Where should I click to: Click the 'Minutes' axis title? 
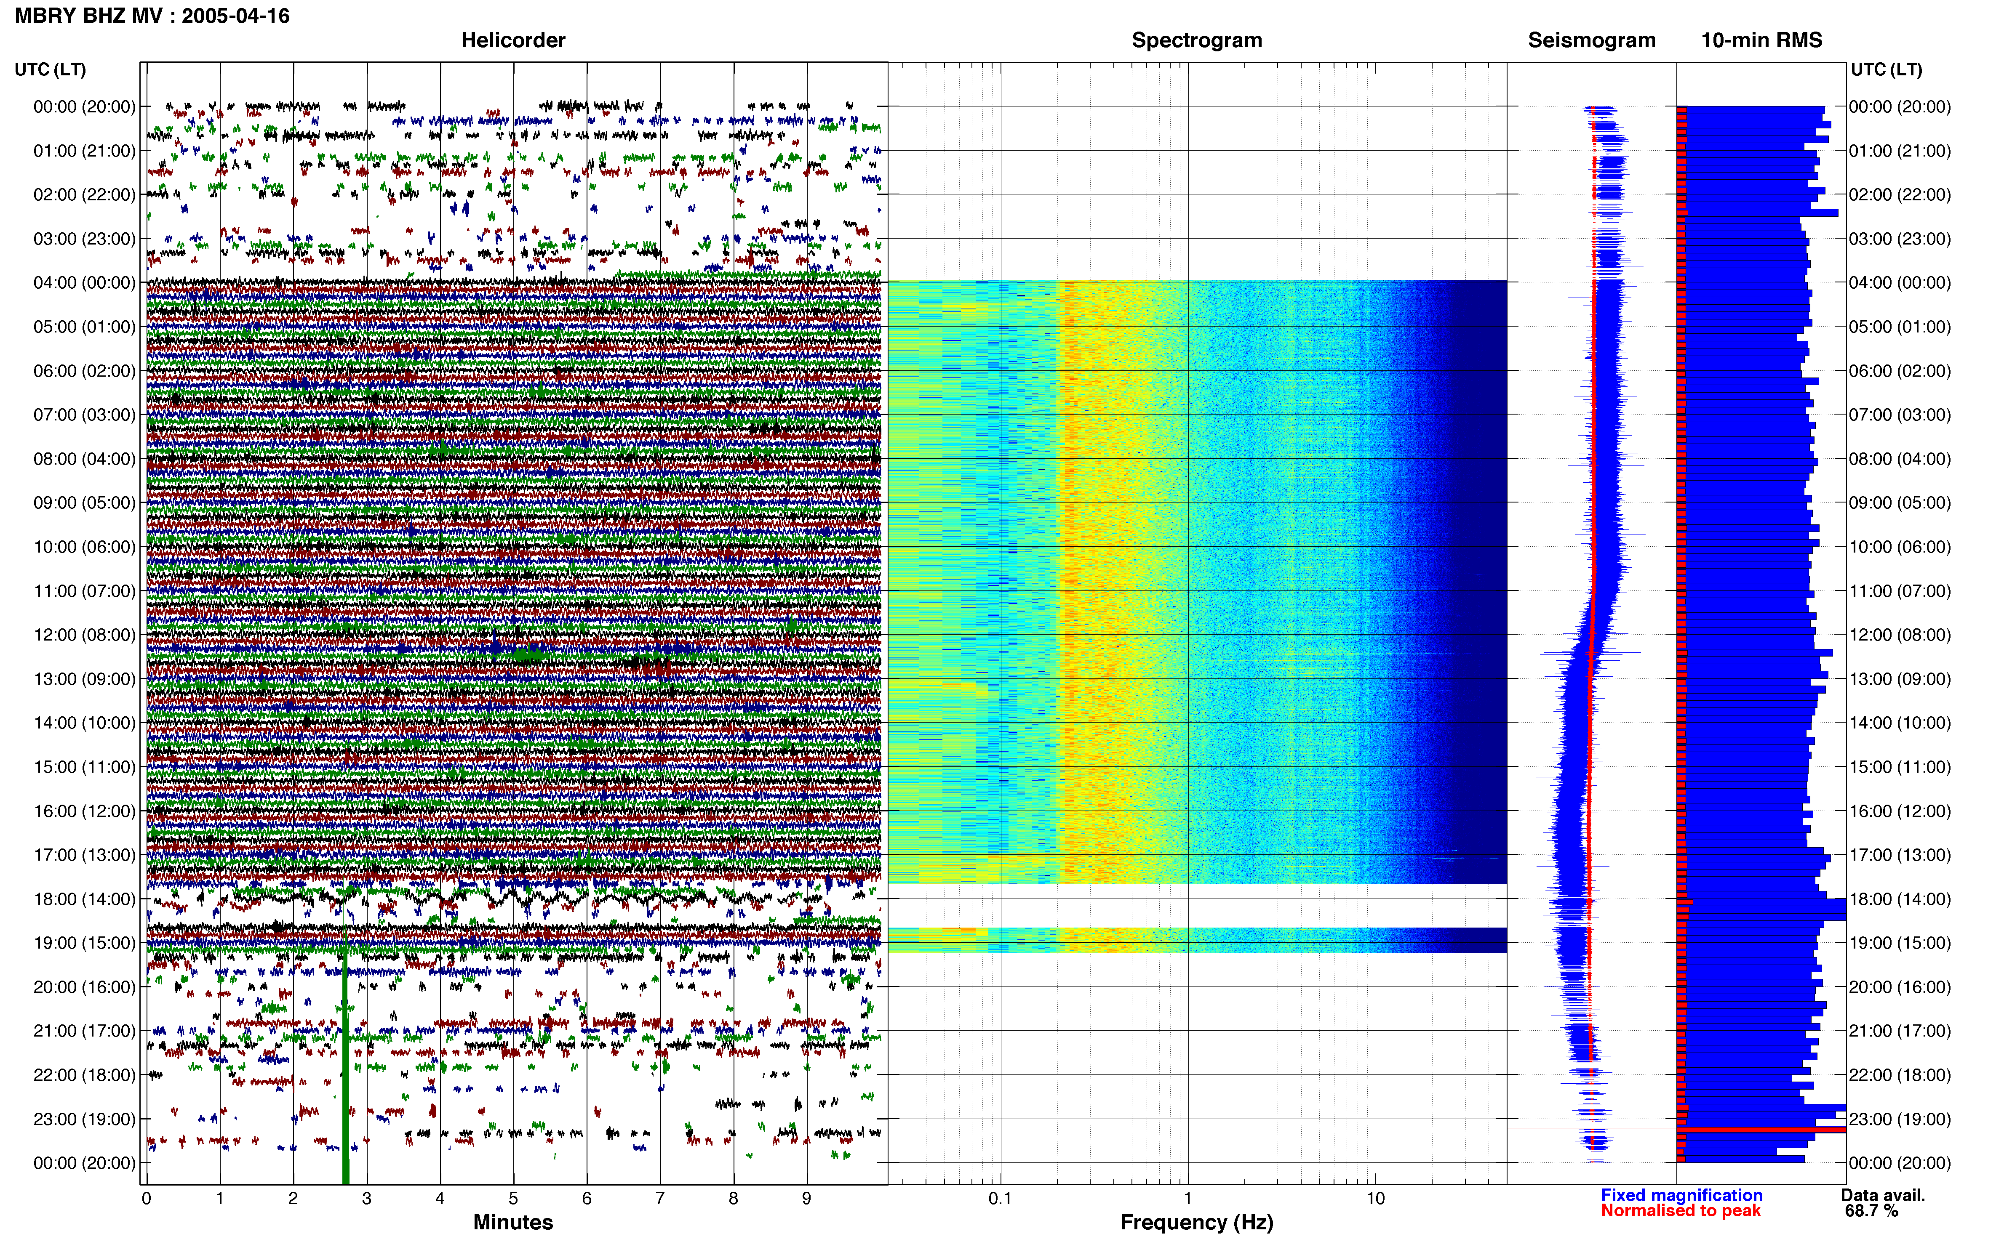[512, 1222]
